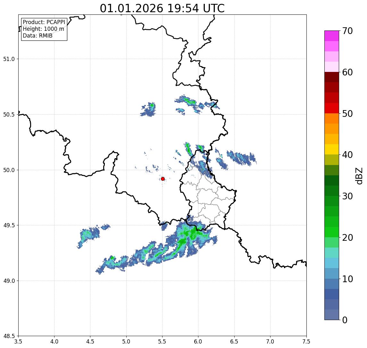The image size is (367, 348).
Task: Click the longitude axis label 4.5
Action: coord(90,342)
